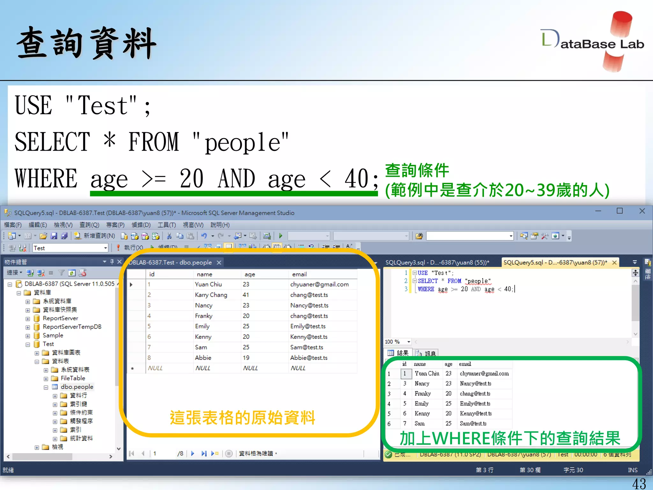Image resolution: width=653 pixels, height=490 pixels.
Task: Click the XMLA query icon
Action: (x=156, y=236)
